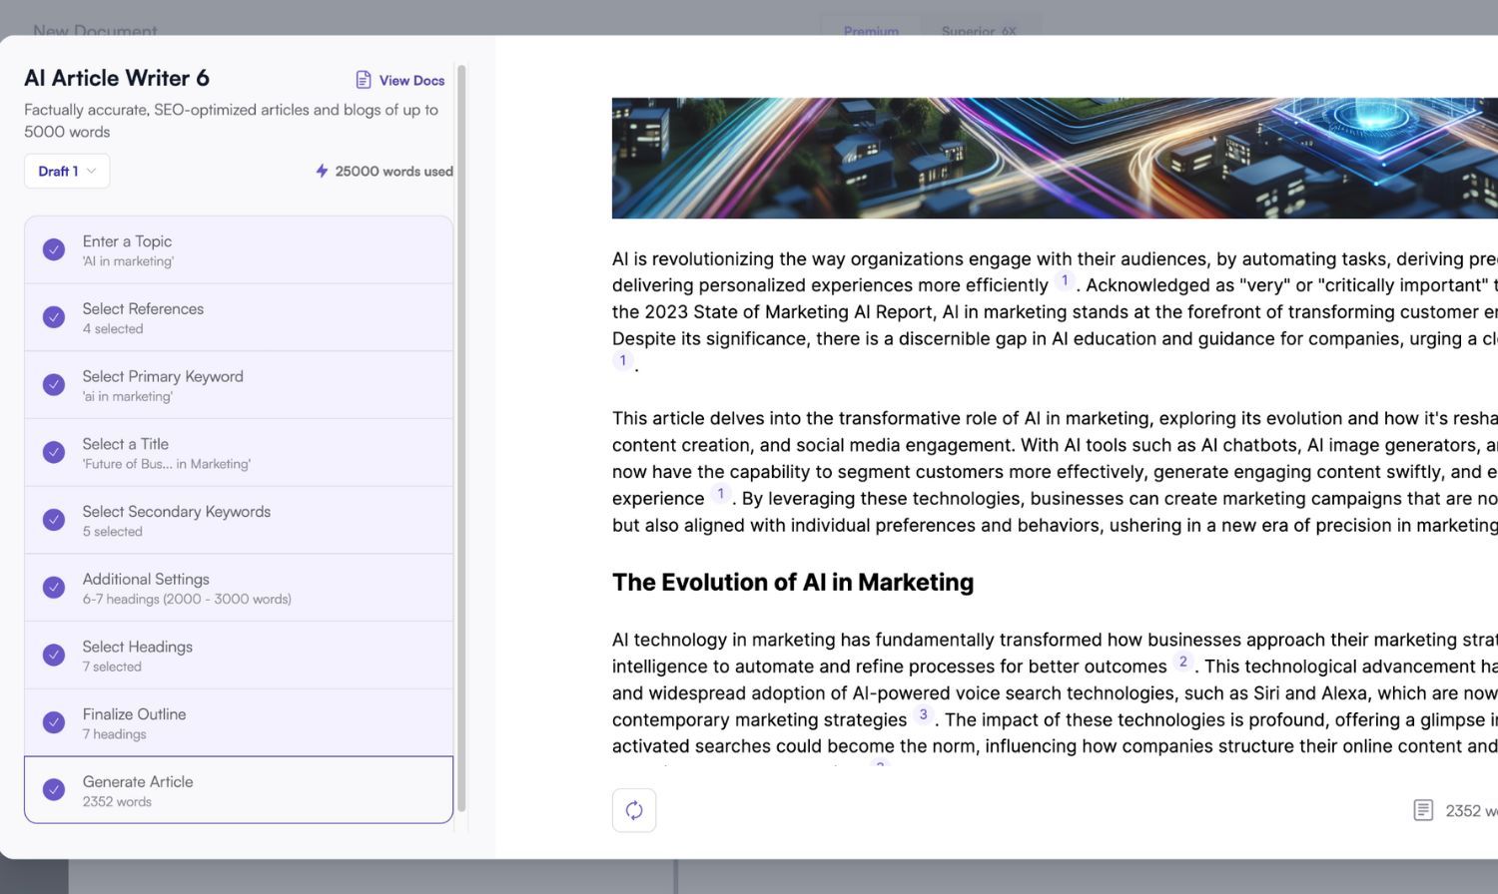Viewport: 1498px width, 894px height.
Task: Click citation 1 after the word 'experience'
Action: coord(720,494)
